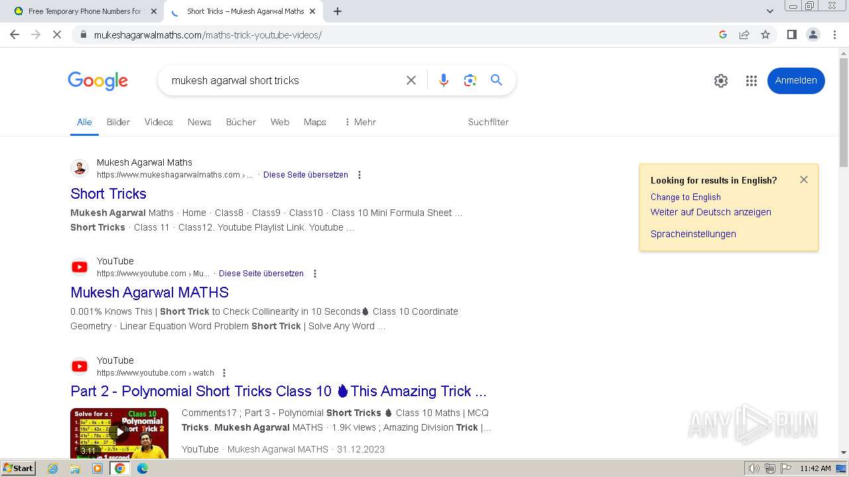The height and width of the screenshot is (477, 849).
Task: Open Google Lens image search
Action: pyautogui.click(x=470, y=80)
